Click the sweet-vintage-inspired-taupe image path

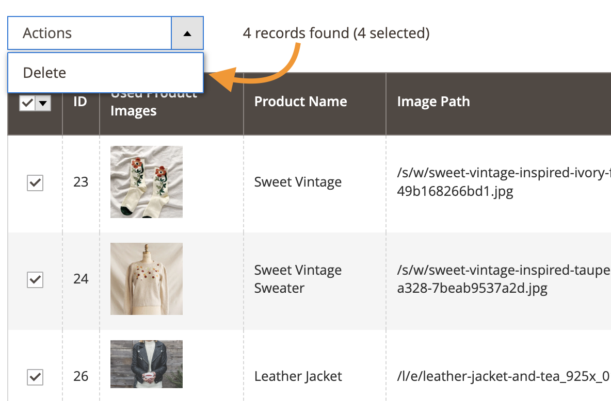(x=504, y=279)
